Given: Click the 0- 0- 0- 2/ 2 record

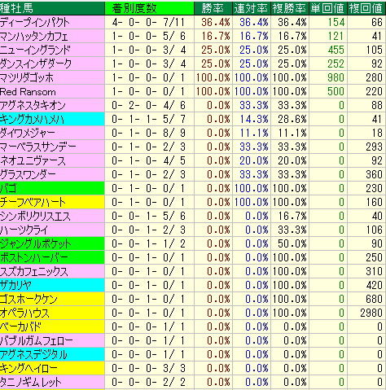Looking at the screenshot, I should (148, 382).
